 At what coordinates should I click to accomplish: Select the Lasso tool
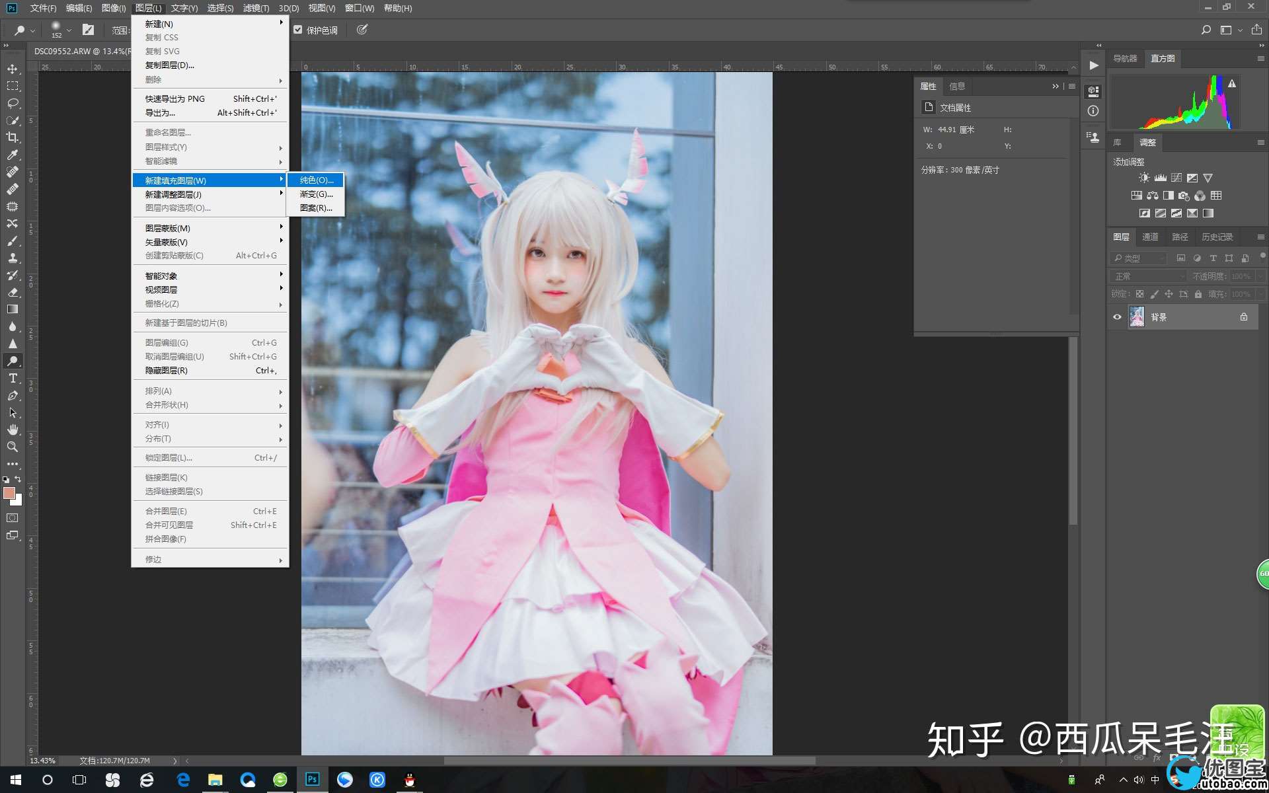[x=13, y=103]
